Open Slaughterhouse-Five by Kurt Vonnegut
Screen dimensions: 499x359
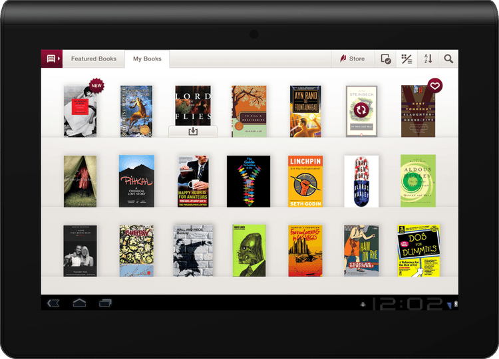(x=418, y=111)
